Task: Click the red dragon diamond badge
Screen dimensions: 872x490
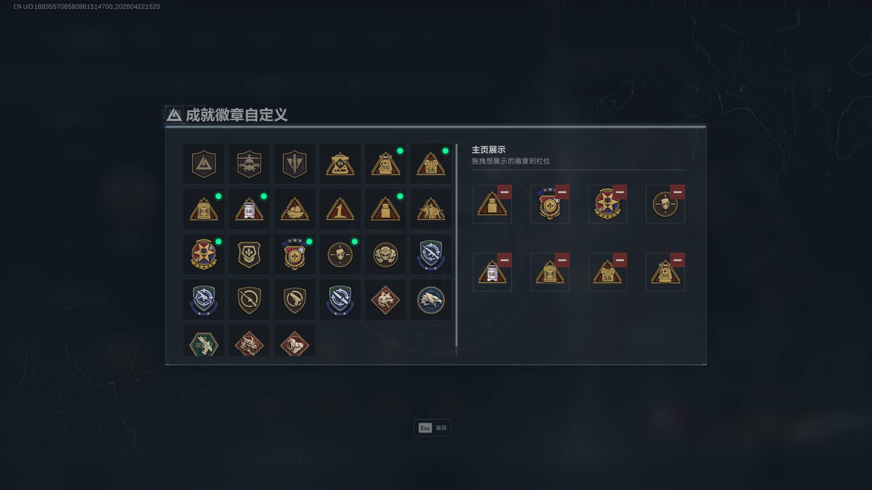Action: (x=249, y=341)
